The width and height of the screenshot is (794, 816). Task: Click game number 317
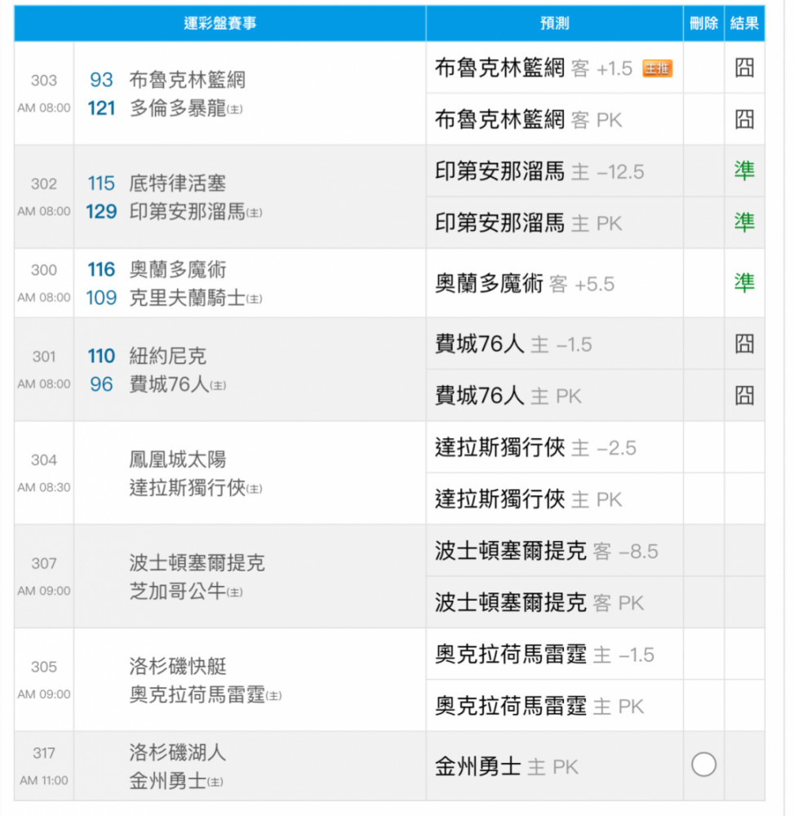[44, 753]
